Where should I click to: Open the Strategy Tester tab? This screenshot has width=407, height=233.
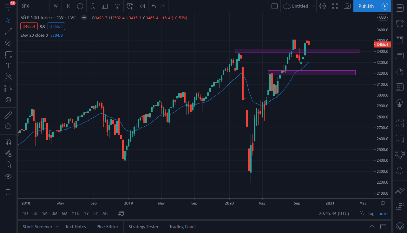pyautogui.click(x=143, y=227)
